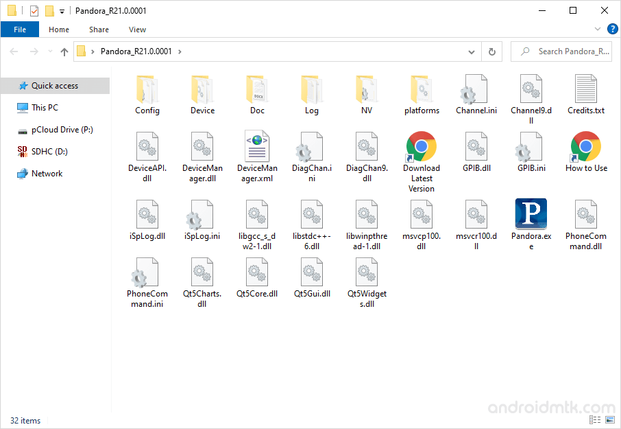This screenshot has width=621, height=429.
Task: Switch to large icons view in status bar
Action: (609, 420)
